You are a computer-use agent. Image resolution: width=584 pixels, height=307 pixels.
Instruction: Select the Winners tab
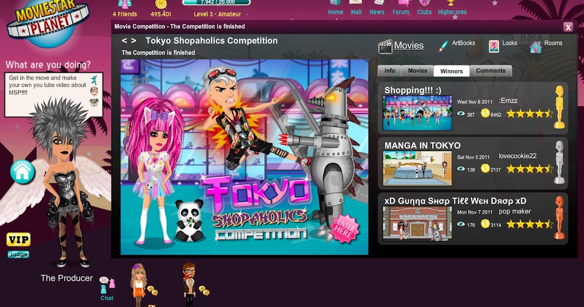coord(452,71)
